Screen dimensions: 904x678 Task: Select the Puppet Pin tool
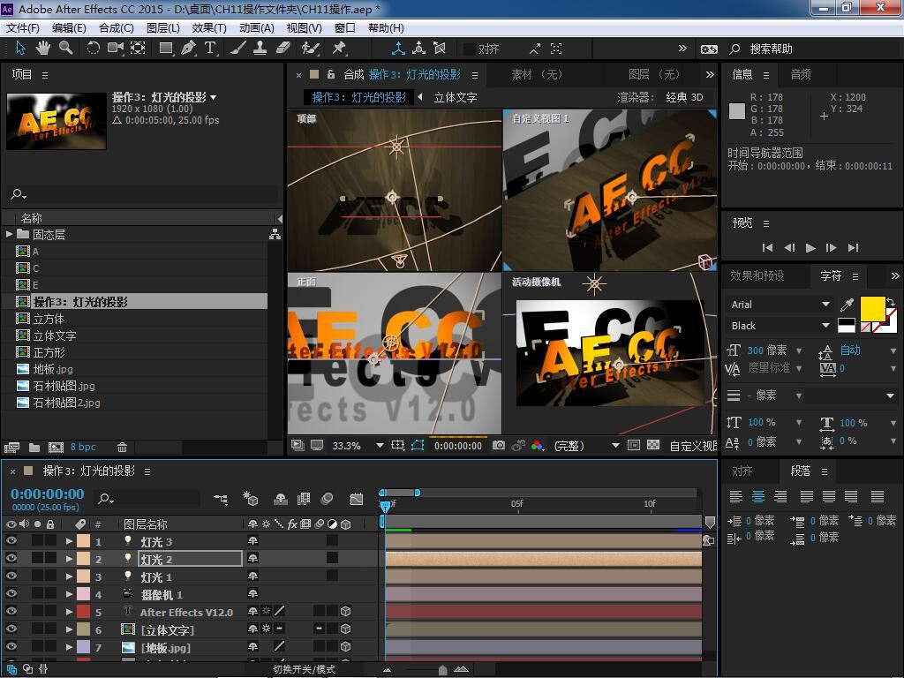click(x=339, y=49)
